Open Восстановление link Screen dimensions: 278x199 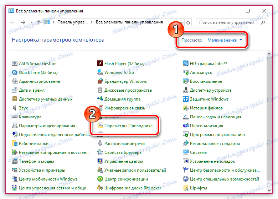pos(206,81)
